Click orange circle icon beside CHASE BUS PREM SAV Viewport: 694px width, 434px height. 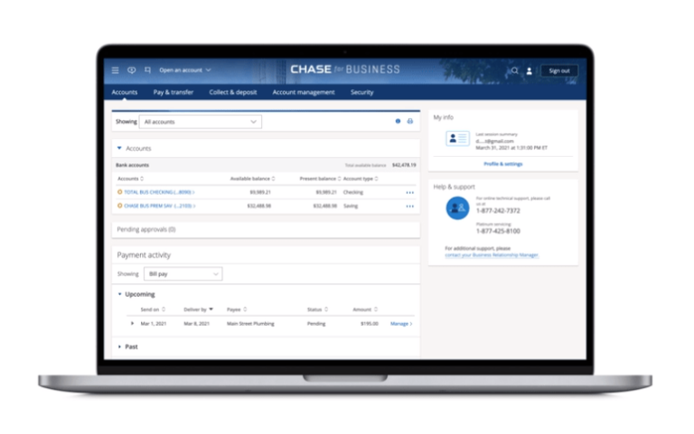coord(119,206)
